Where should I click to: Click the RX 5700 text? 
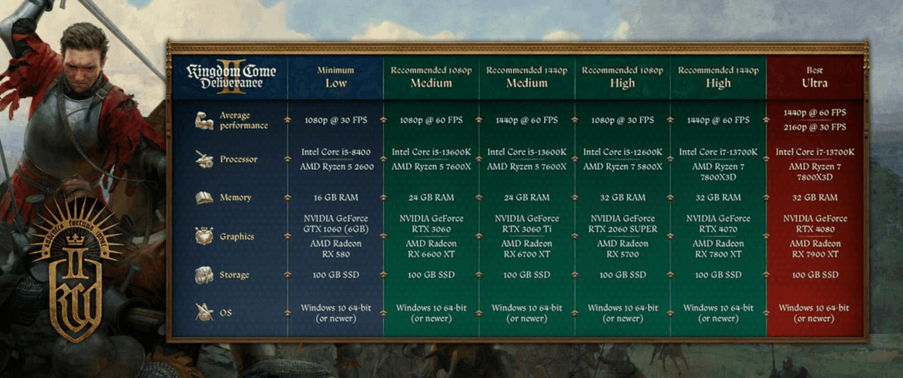pos(623,254)
